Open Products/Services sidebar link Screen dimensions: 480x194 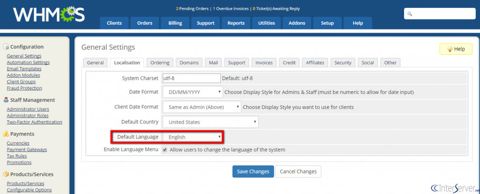(x=25, y=183)
